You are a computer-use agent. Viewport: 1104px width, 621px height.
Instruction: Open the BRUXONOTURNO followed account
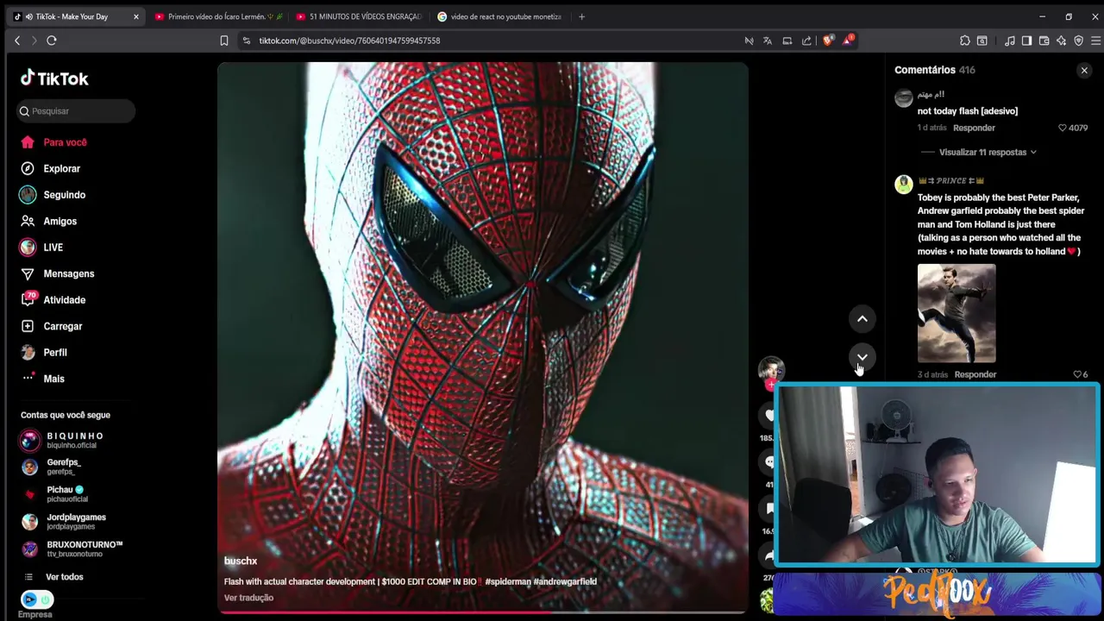point(72,549)
